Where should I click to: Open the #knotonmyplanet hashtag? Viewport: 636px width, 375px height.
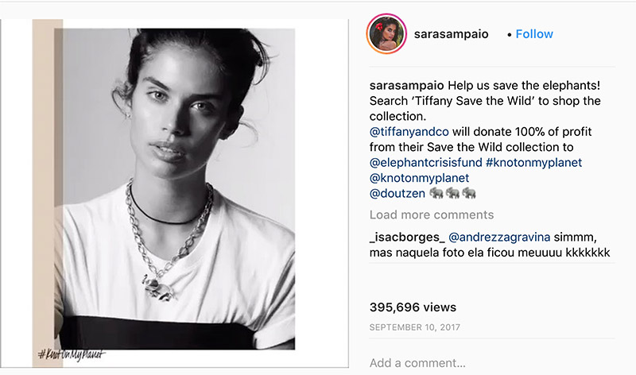(533, 163)
